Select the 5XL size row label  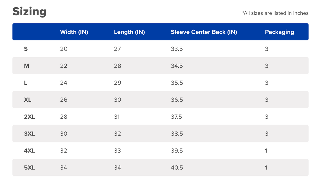click(x=29, y=168)
